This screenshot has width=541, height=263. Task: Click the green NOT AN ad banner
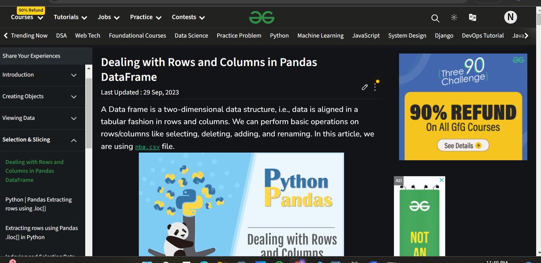coord(420,216)
